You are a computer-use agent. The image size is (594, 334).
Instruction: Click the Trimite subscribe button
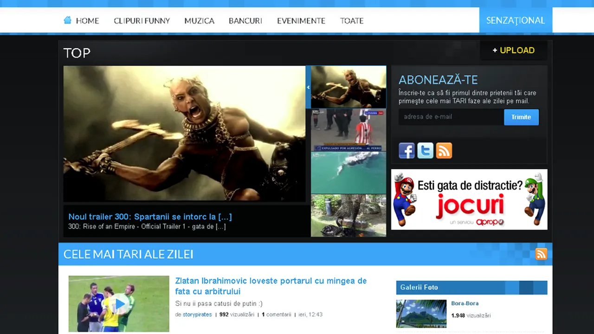(x=521, y=117)
